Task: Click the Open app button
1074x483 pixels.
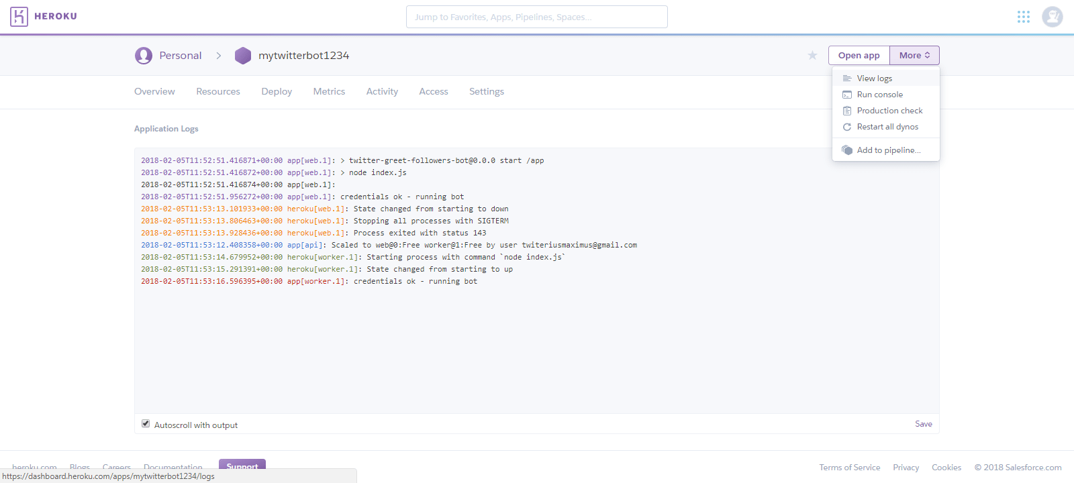Action: tap(859, 56)
